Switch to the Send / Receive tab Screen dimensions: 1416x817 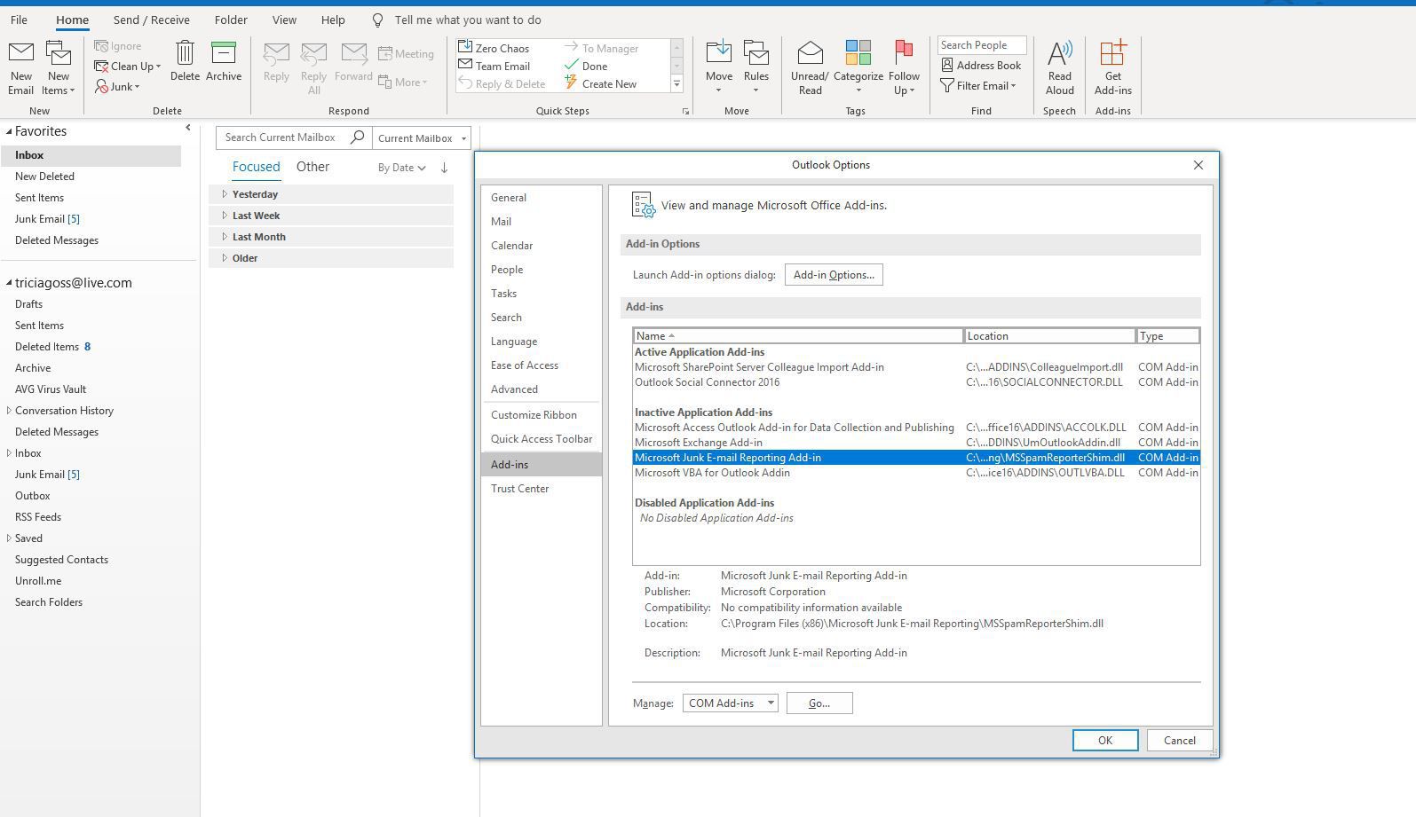[x=151, y=20]
